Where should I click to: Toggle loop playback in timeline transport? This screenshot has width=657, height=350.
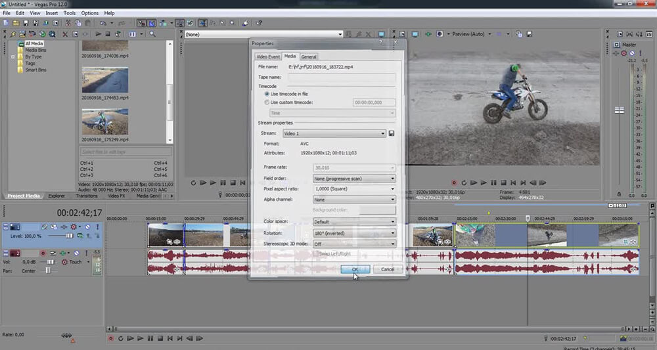pos(121,338)
